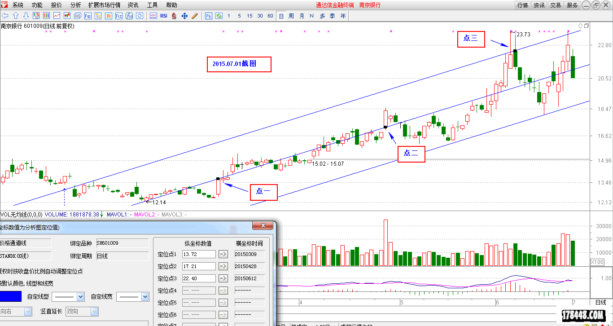
Task: Click the up arrow toolbar icon
Action: [16, 16]
